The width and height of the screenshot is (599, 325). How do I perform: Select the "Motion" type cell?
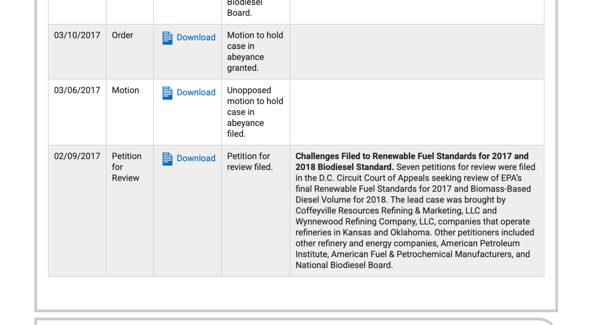click(125, 90)
